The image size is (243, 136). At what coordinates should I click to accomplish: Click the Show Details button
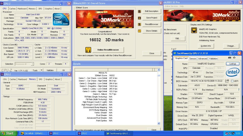tap(152, 31)
